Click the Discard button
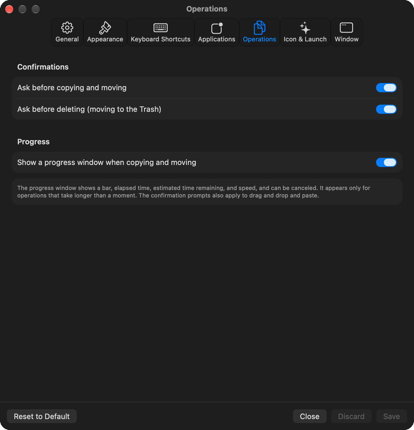 pos(351,416)
